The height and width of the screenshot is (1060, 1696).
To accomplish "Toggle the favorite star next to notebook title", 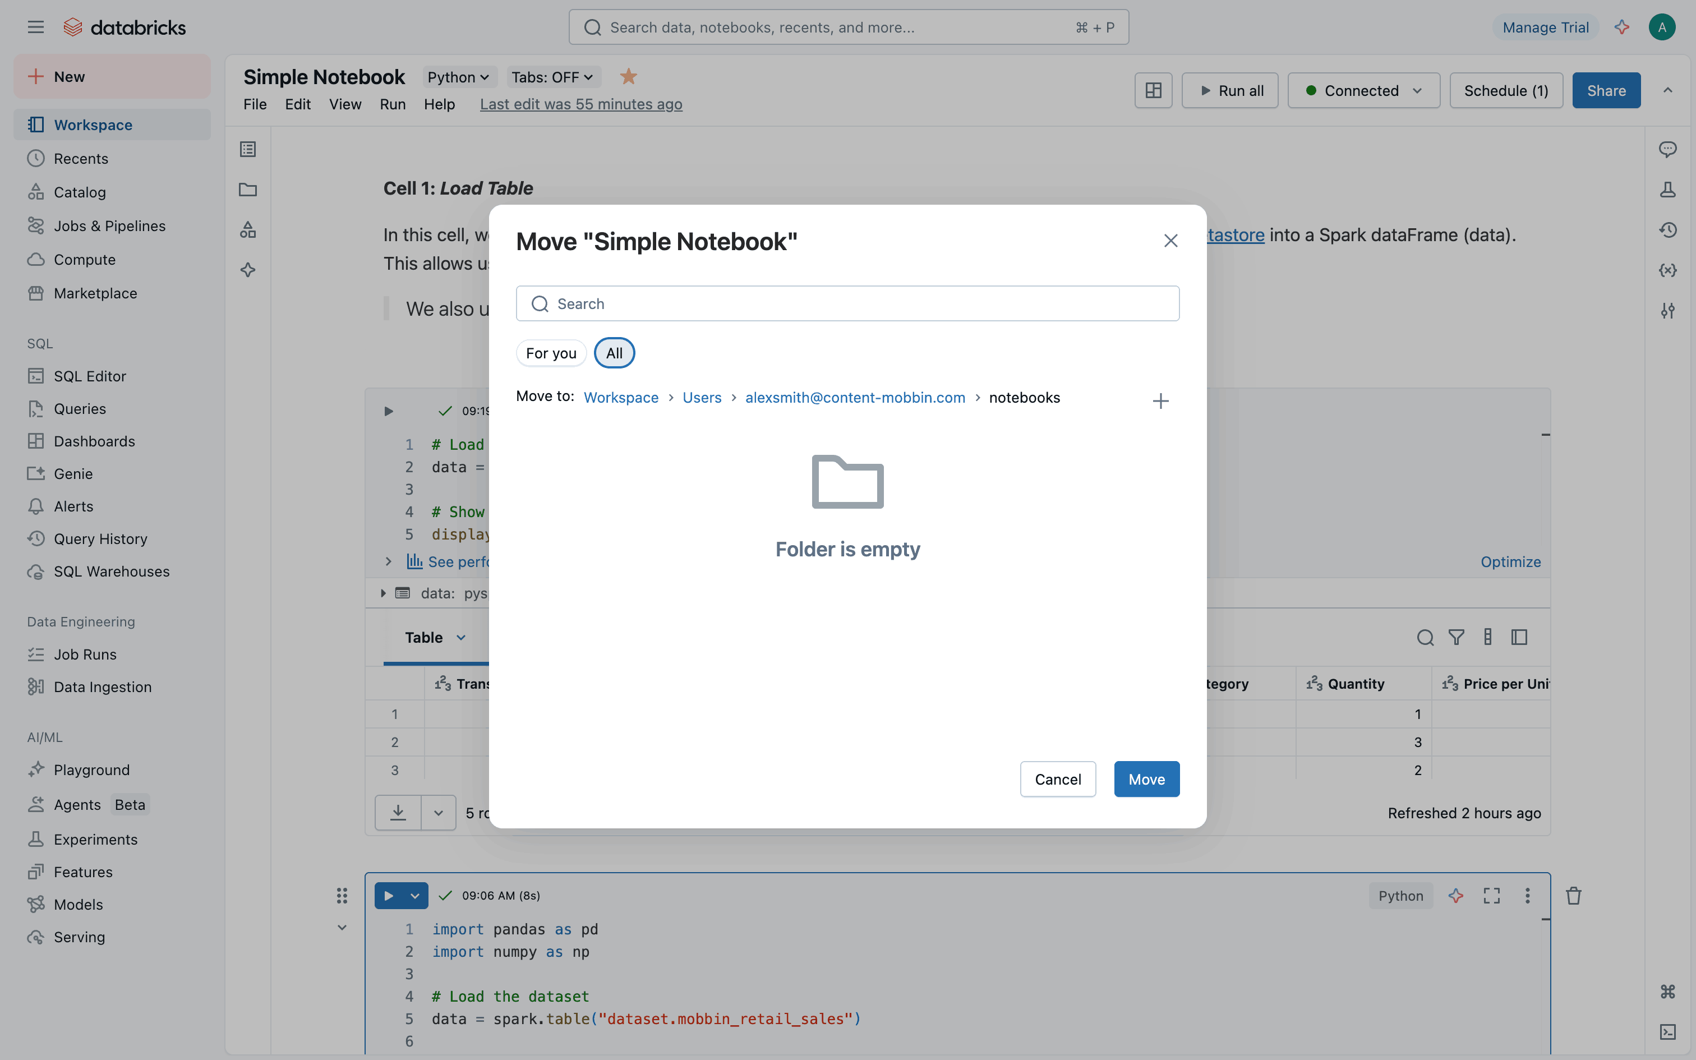I will coord(629,76).
